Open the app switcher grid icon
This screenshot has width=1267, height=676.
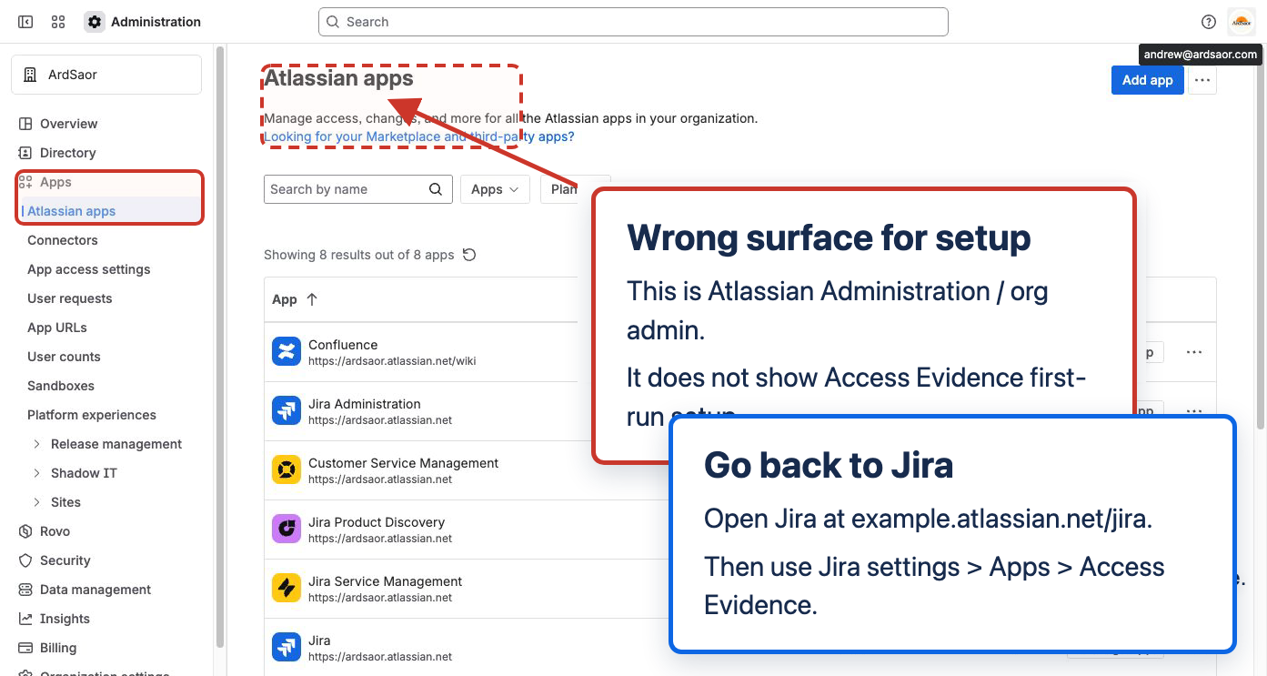[58, 22]
